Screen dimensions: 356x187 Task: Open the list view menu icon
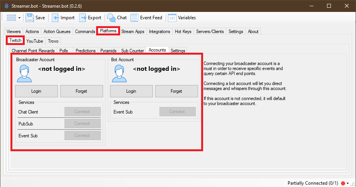point(11,18)
